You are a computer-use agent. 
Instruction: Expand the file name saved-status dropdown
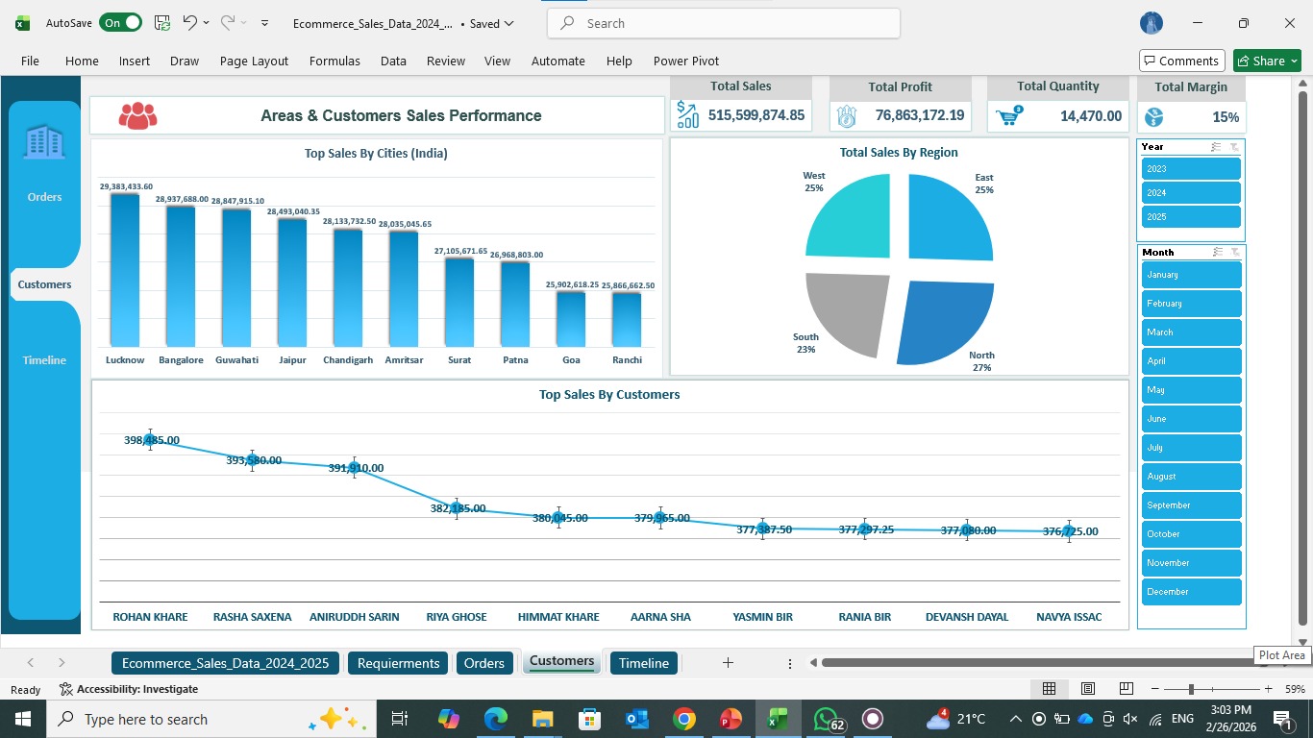(508, 23)
